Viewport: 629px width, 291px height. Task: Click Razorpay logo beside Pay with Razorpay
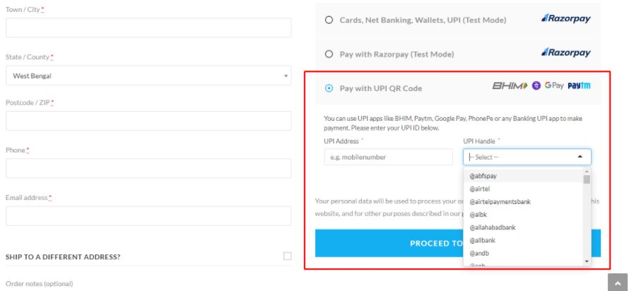(x=565, y=52)
